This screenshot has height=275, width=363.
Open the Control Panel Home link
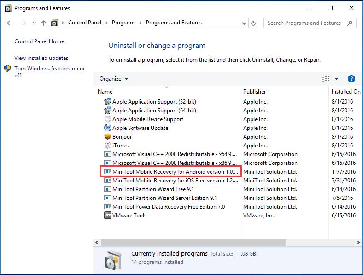point(39,41)
